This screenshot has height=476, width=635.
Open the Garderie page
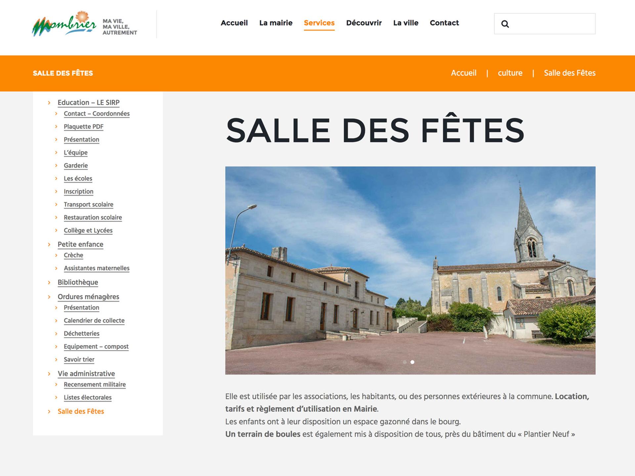pos(76,166)
